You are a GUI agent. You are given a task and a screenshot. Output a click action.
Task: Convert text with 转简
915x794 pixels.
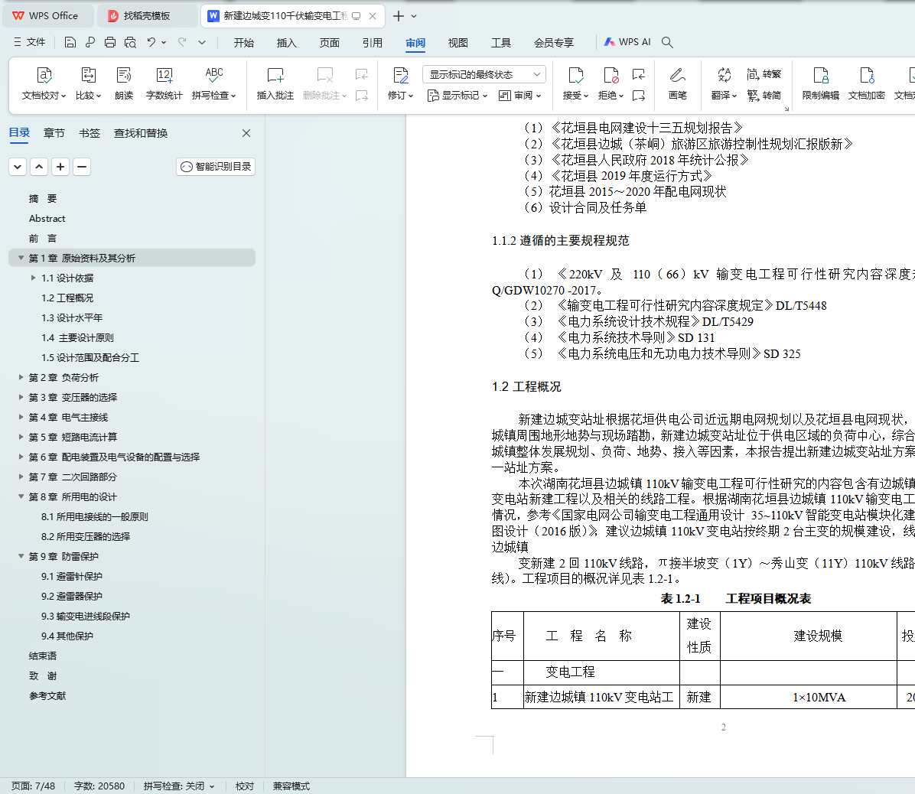[x=764, y=95]
